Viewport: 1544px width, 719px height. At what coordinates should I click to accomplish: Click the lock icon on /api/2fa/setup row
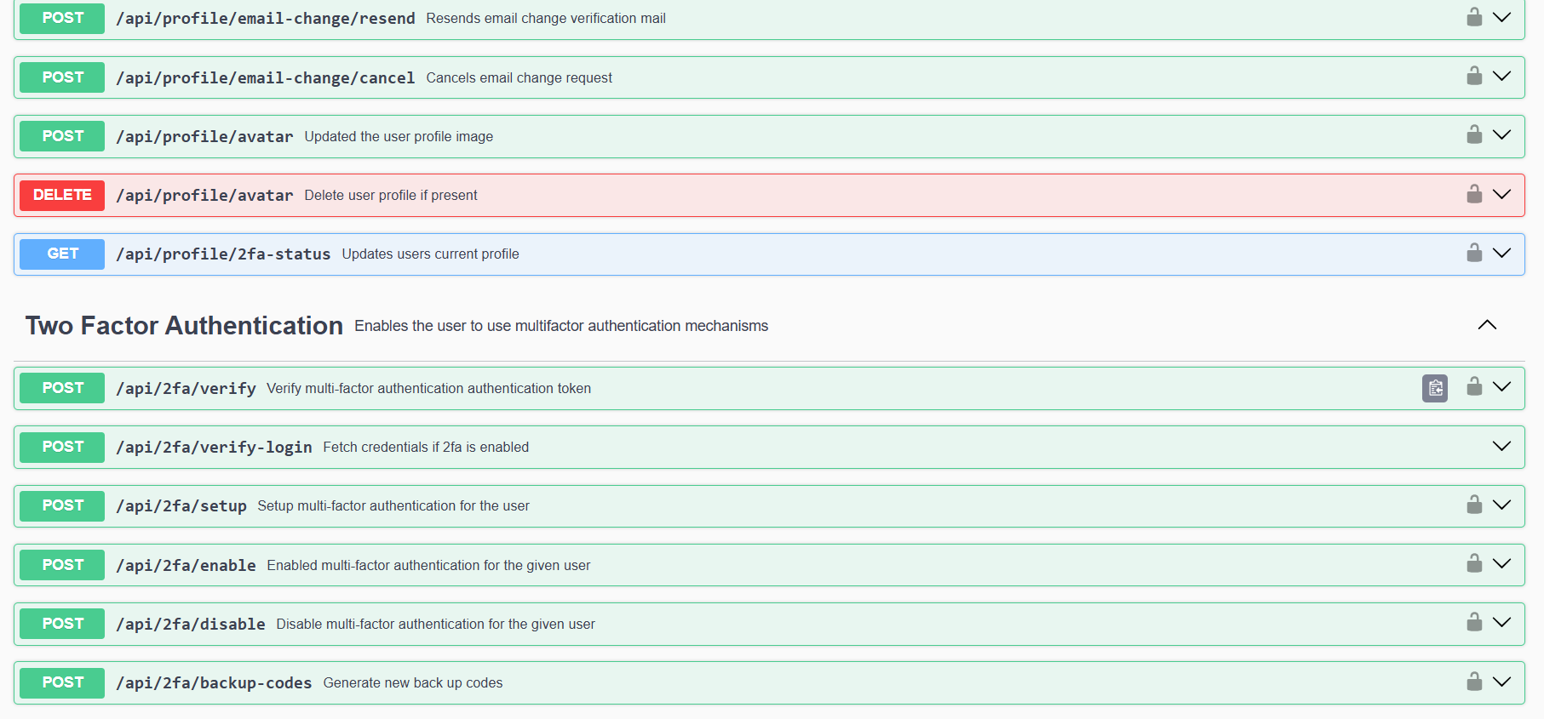pos(1474,505)
